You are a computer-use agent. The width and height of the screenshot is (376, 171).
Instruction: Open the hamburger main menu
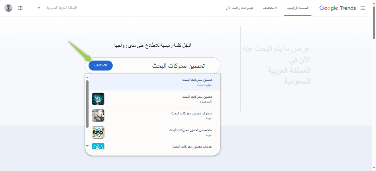pos(363,8)
